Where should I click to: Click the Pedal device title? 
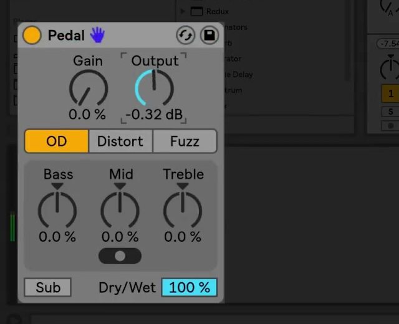click(x=66, y=35)
